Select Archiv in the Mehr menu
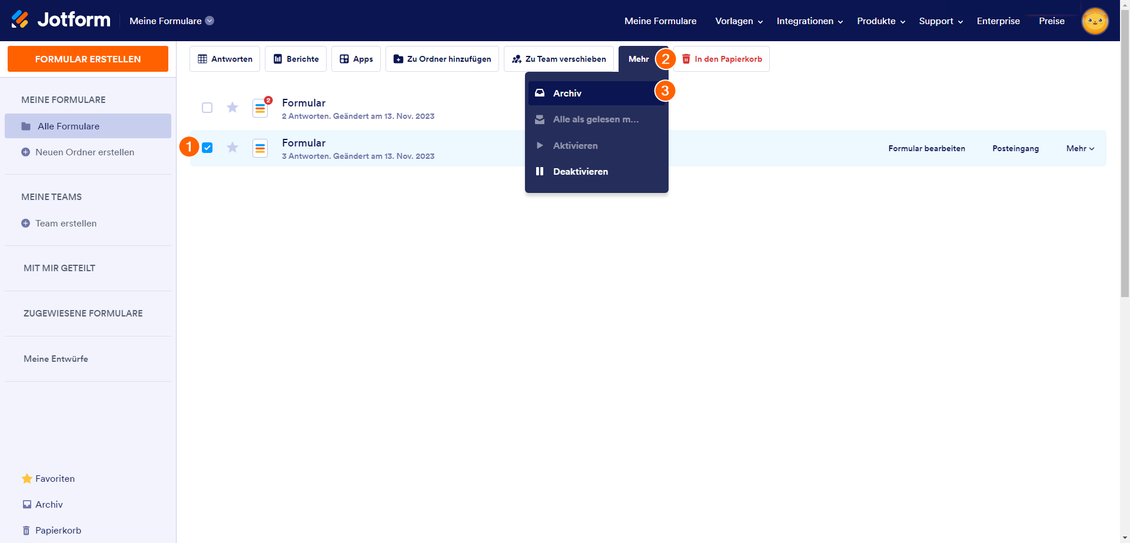 tap(597, 93)
